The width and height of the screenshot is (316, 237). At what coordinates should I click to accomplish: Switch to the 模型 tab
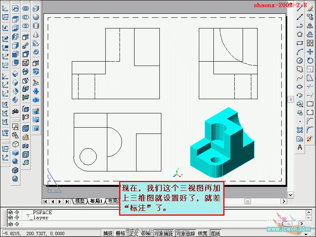(80, 201)
